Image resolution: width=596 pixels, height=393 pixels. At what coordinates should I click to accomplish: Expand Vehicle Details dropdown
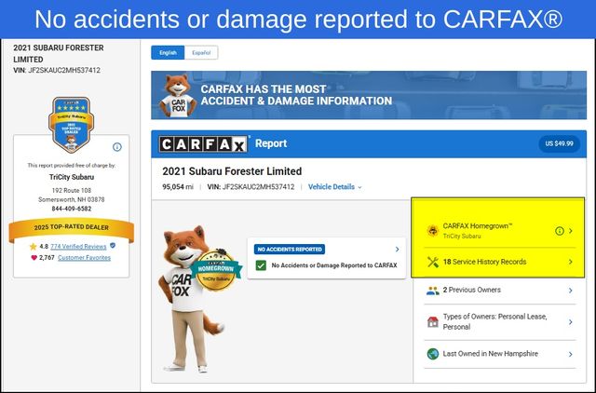[x=335, y=187]
